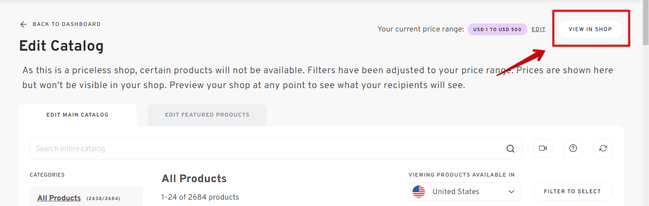This screenshot has height=206, width=649.
Task: Open the help question mark icon
Action: pos(573,148)
